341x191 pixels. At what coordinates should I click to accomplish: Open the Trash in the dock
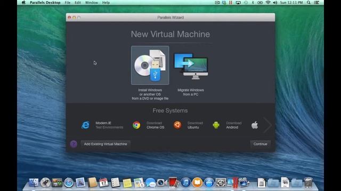[x=308, y=183]
